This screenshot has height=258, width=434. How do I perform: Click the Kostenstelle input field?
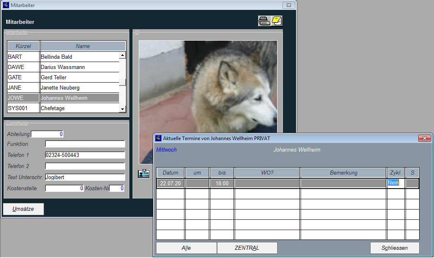pos(65,188)
